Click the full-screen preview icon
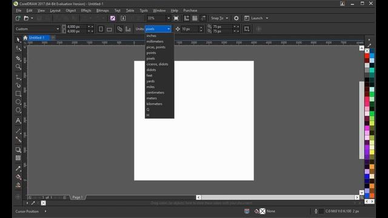 point(176,18)
